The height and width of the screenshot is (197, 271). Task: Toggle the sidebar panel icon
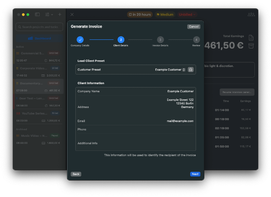(x=37, y=15)
